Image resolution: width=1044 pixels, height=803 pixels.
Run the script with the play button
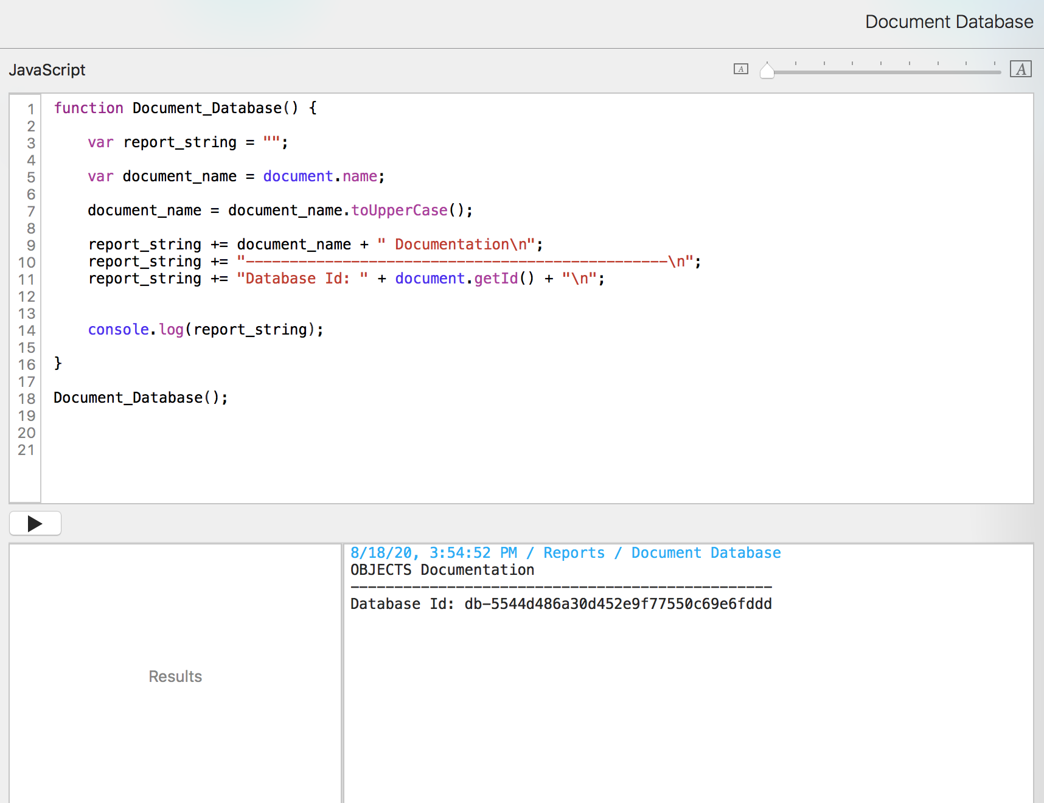[x=35, y=523]
